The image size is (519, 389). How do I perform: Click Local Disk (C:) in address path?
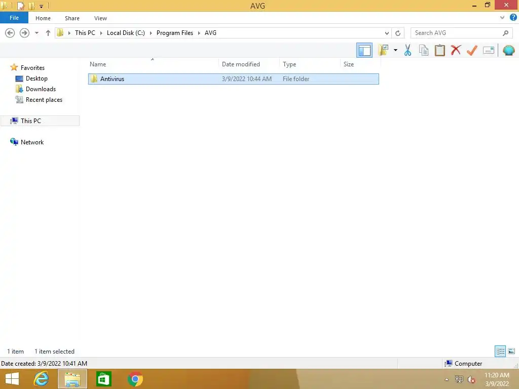click(x=126, y=33)
